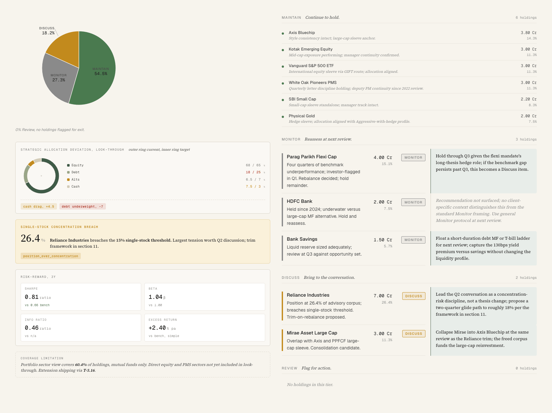Screen dimensions: 552x413
Task: Click the position_over_concentration tag
Action: [51, 256]
